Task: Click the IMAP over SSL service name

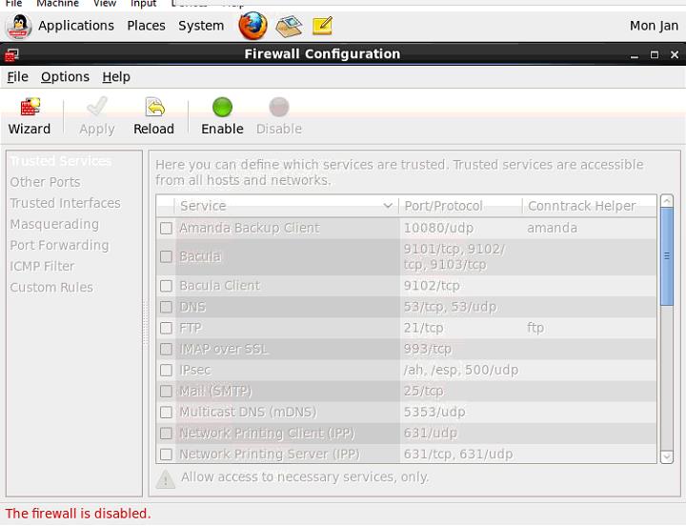Action: pyautogui.click(x=223, y=349)
